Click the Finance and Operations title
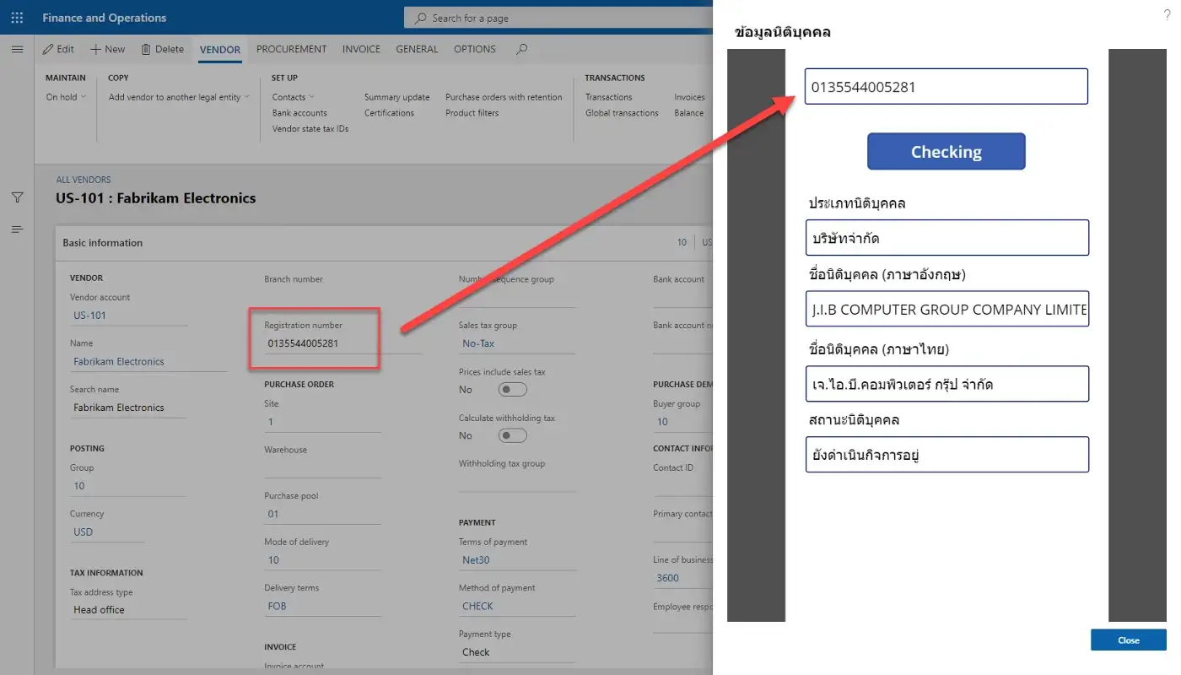1181x675 pixels. (105, 18)
